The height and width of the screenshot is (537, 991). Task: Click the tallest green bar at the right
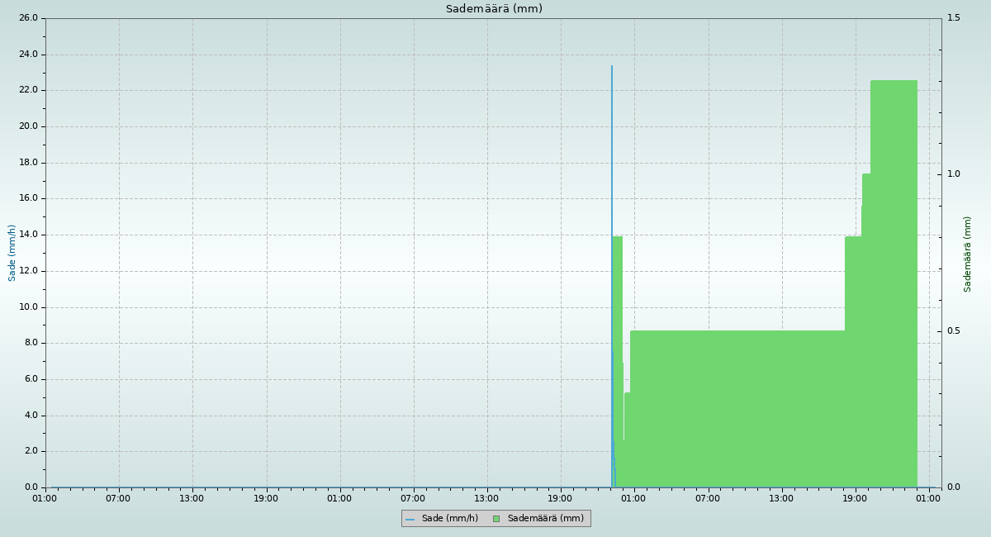(x=894, y=281)
